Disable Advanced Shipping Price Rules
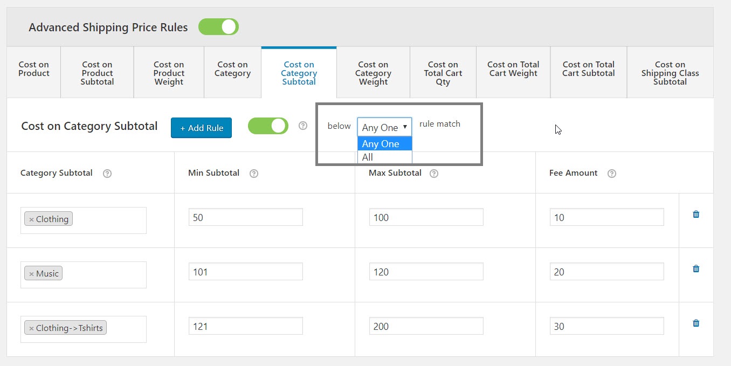731x366 pixels. coord(218,26)
